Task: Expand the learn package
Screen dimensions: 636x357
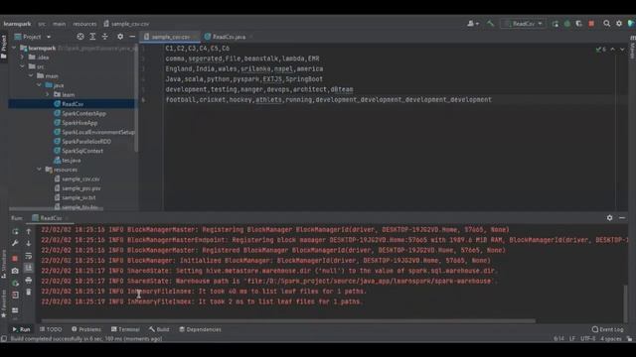Action: pos(48,95)
